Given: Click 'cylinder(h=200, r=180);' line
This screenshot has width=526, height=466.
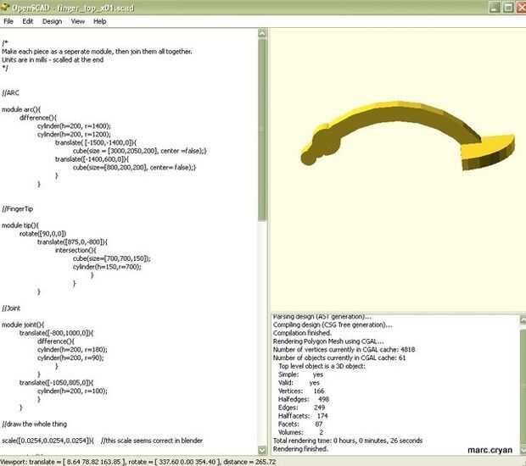Looking at the screenshot, I should [x=72, y=350].
